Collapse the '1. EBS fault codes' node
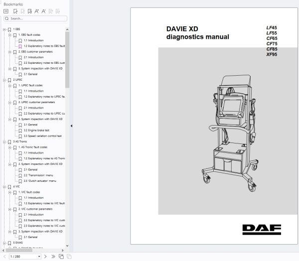299x261 pixels. pos(9,35)
